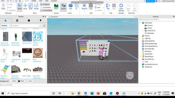175x98 pixels.
Task: Click the Duplicate button
Action: [x=11, y=10]
